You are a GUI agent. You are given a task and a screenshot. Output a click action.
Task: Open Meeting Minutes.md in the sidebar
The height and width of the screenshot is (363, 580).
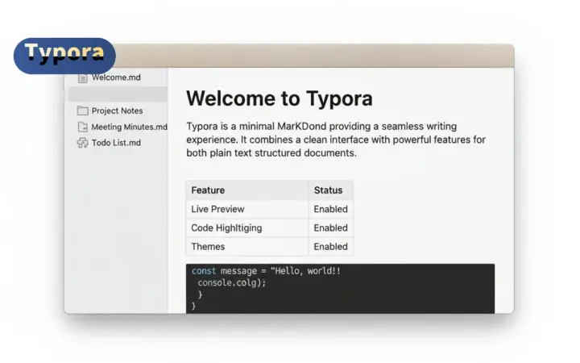click(x=129, y=127)
